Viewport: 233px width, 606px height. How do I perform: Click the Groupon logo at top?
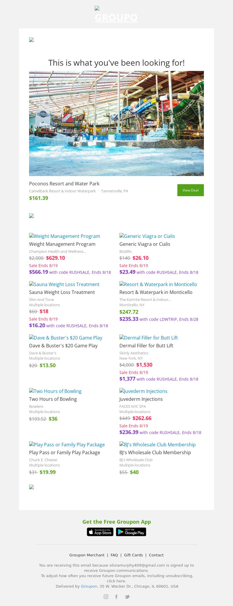(x=116, y=15)
